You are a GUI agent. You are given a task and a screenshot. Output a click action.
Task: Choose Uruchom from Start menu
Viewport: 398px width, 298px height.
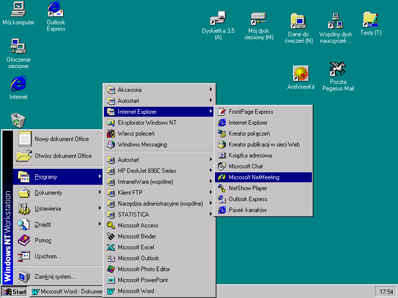[58, 256]
